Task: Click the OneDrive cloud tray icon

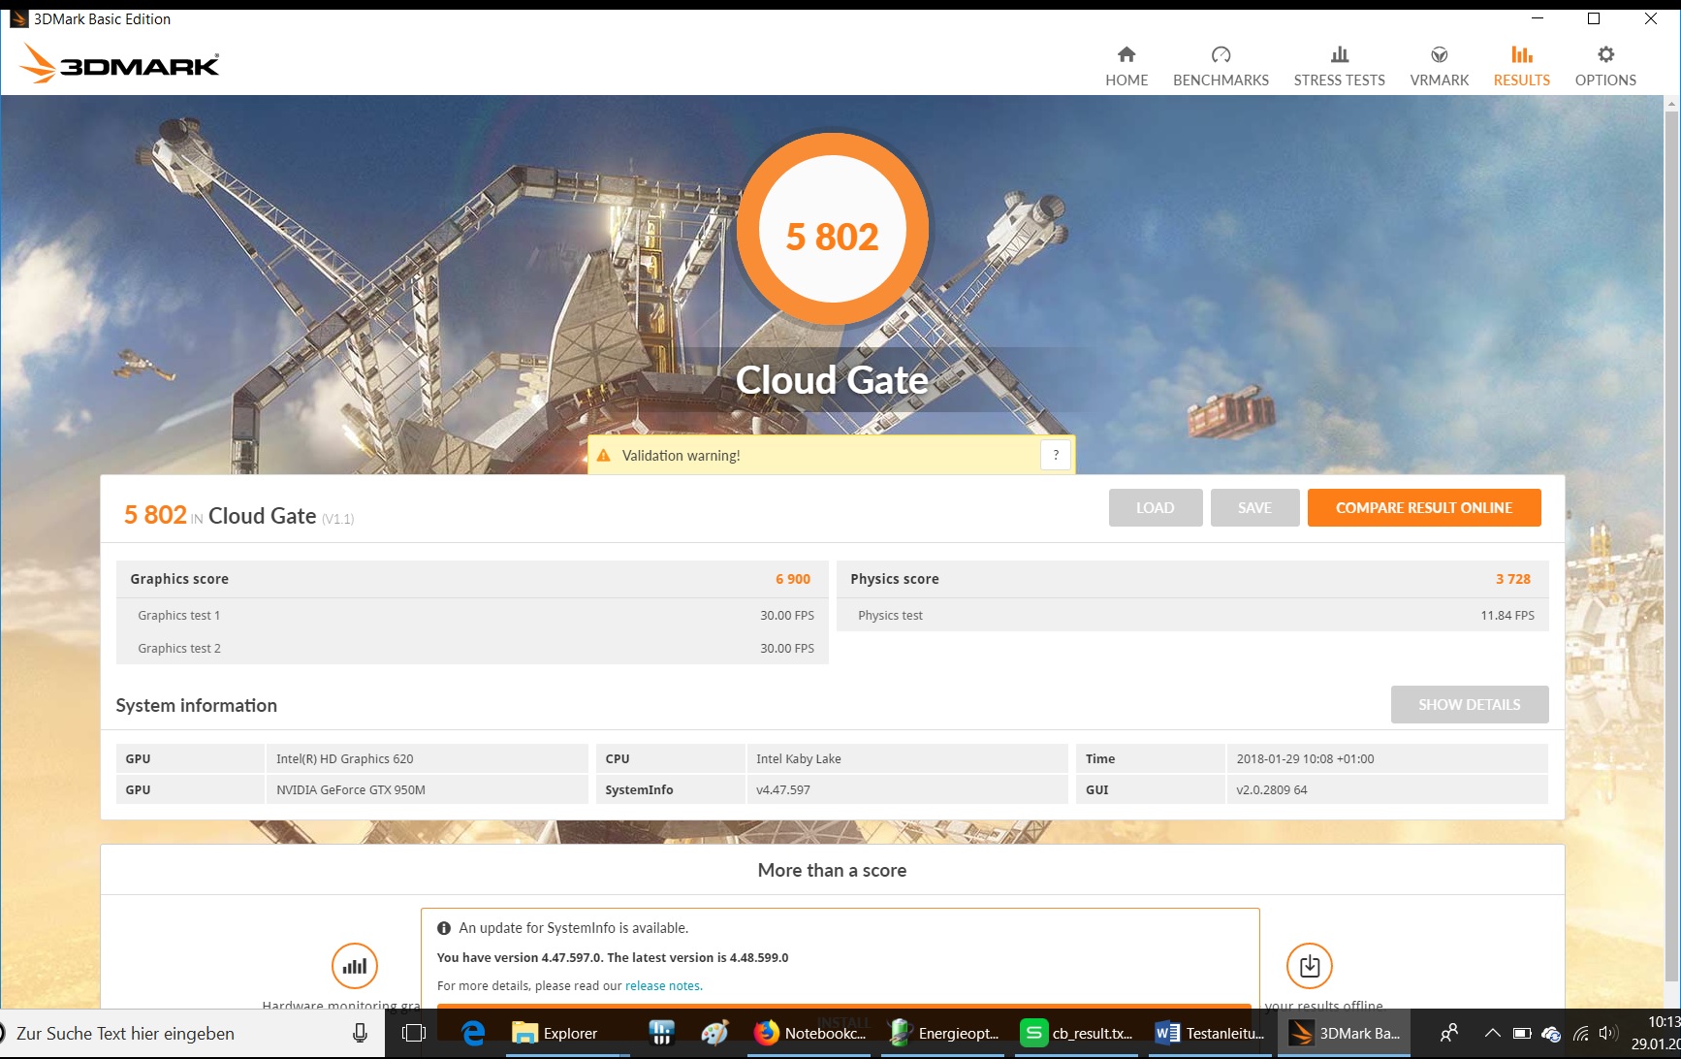Action: coord(1551,1034)
